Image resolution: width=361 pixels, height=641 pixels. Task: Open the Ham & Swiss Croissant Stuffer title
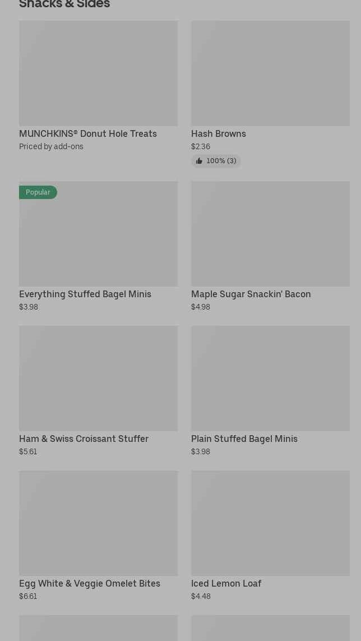point(84,439)
